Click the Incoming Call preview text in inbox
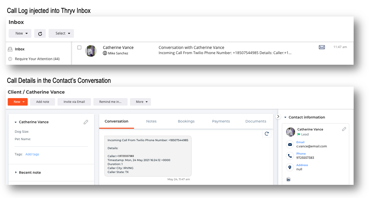The image size is (369, 198). 225,53
